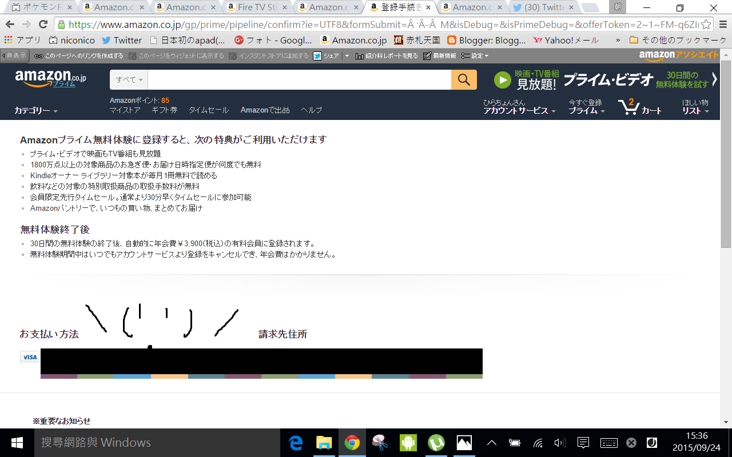The width and height of the screenshot is (732, 457).
Task: Click the green Prime Video play icon
Action: [x=502, y=80]
